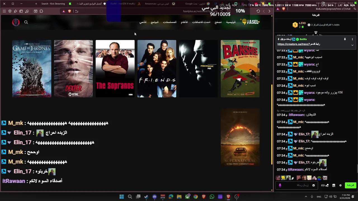Open the Friends poster
Viewport: 358px width, 201px height.
pyautogui.click(x=157, y=69)
